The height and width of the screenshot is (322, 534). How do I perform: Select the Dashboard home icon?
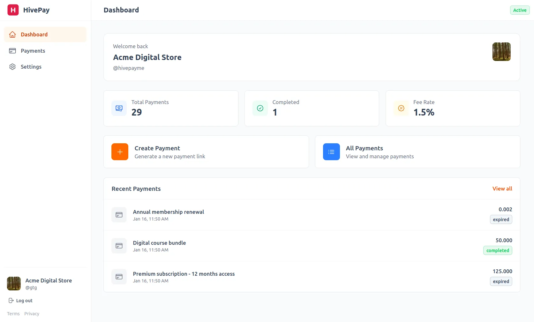12,34
